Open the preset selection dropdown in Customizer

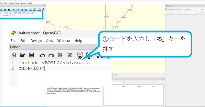(175, 13)
